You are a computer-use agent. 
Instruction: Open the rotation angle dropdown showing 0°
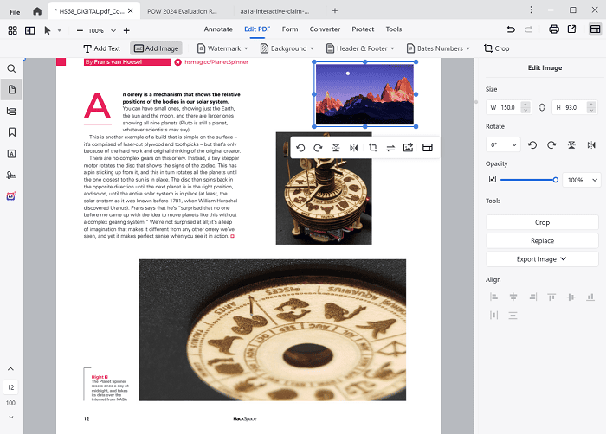pos(503,145)
